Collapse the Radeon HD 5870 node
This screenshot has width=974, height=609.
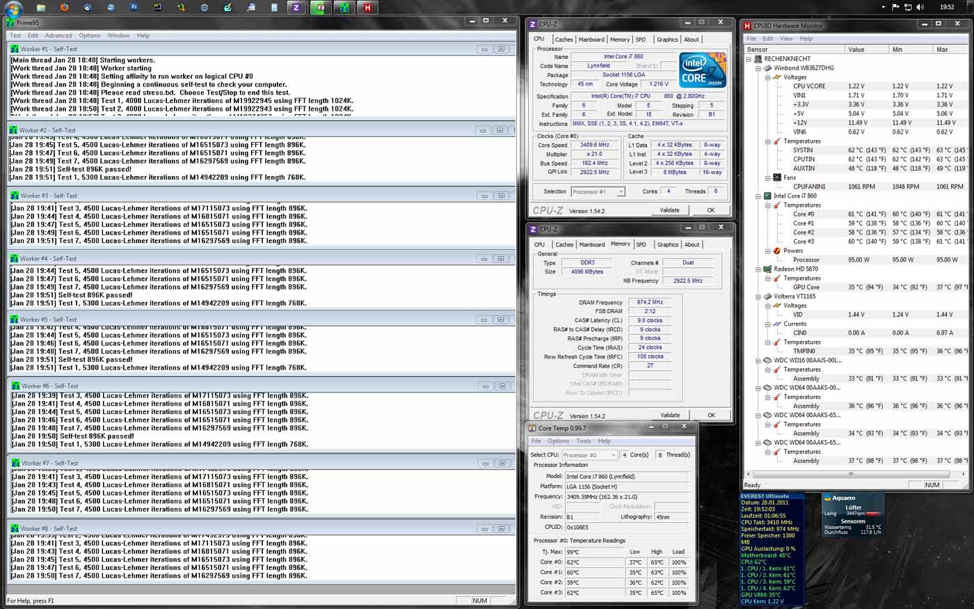point(759,269)
